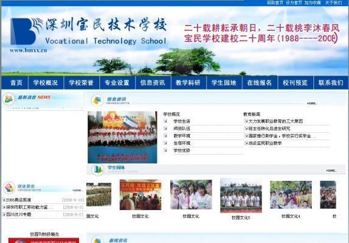Click the 校园文化4 caption

coord(291,216)
